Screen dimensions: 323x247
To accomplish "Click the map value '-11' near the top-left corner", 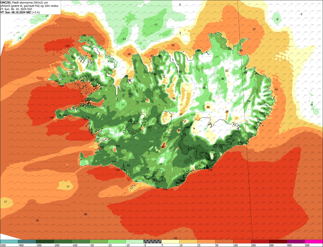I will pyautogui.click(x=47, y=16).
